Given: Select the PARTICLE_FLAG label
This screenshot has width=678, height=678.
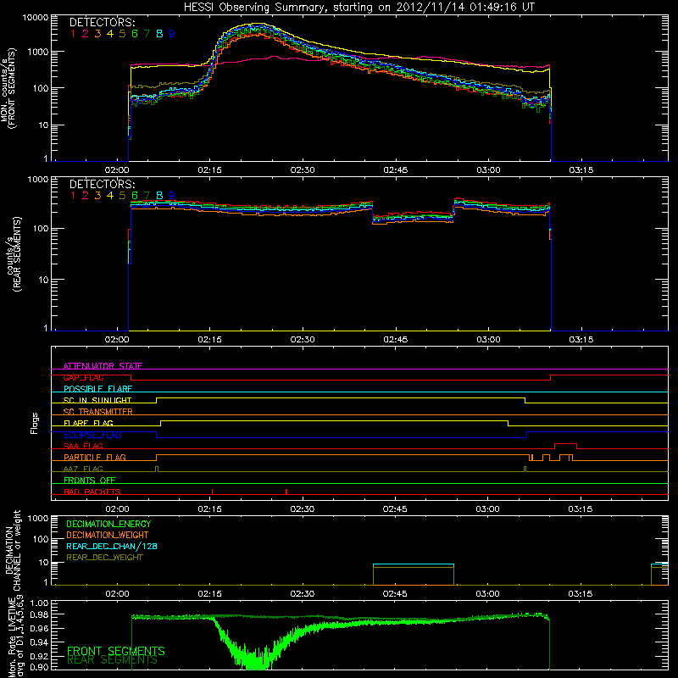Looking at the screenshot, I should 95,457.
